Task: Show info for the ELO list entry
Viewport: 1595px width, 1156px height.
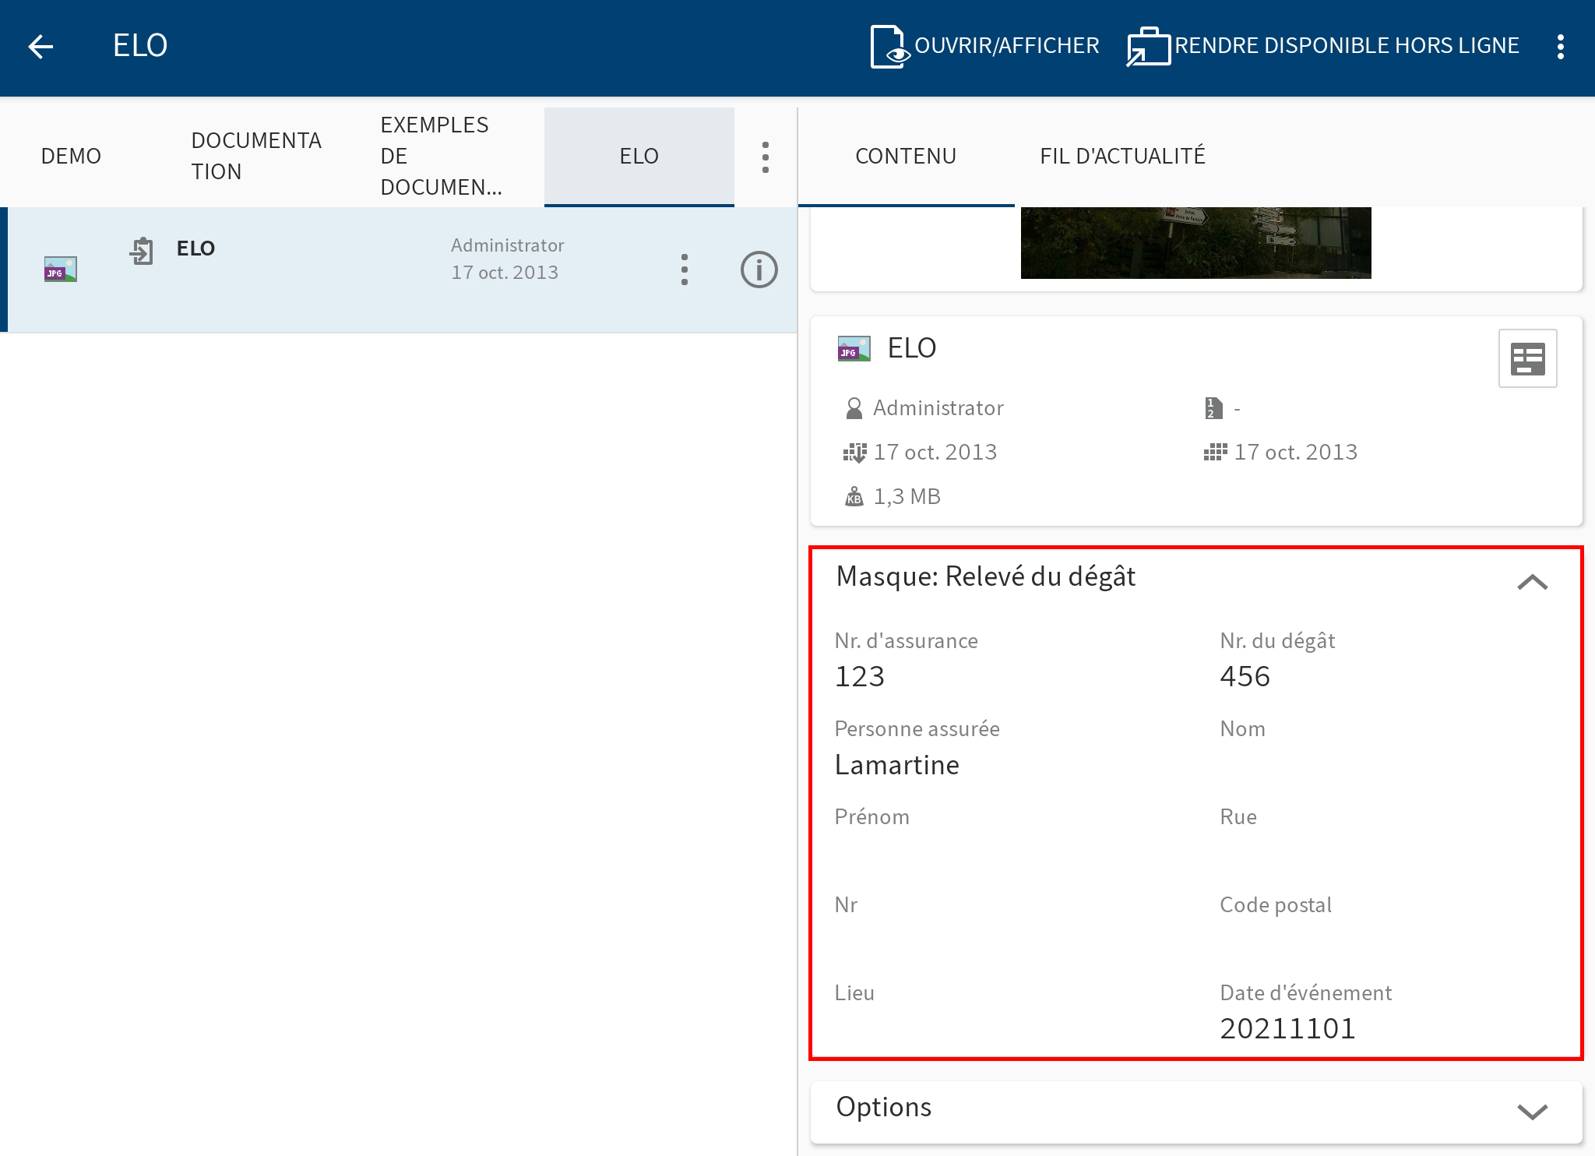Action: [x=759, y=270]
